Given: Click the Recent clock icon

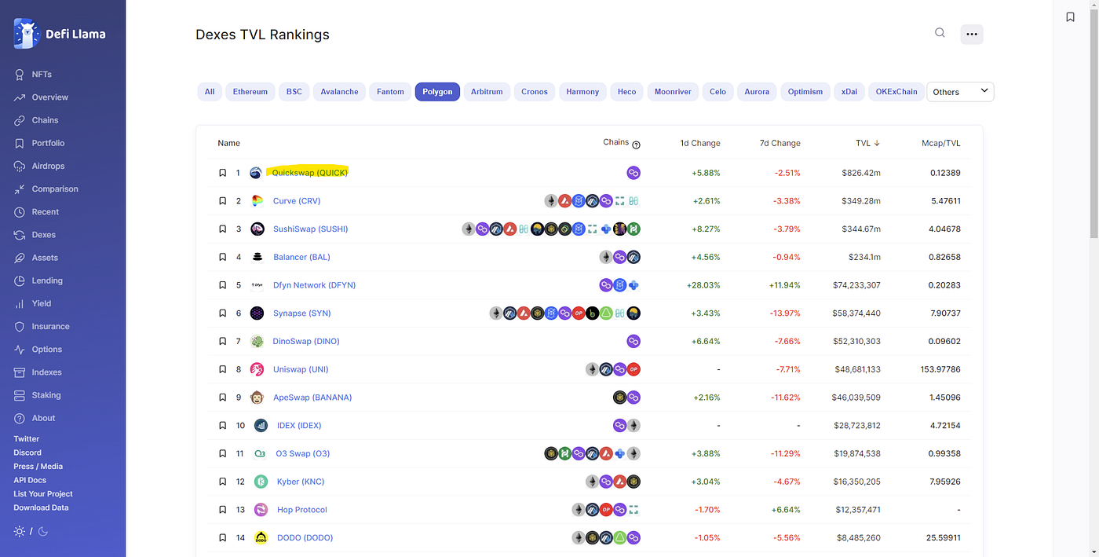Looking at the screenshot, I should coord(20,212).
